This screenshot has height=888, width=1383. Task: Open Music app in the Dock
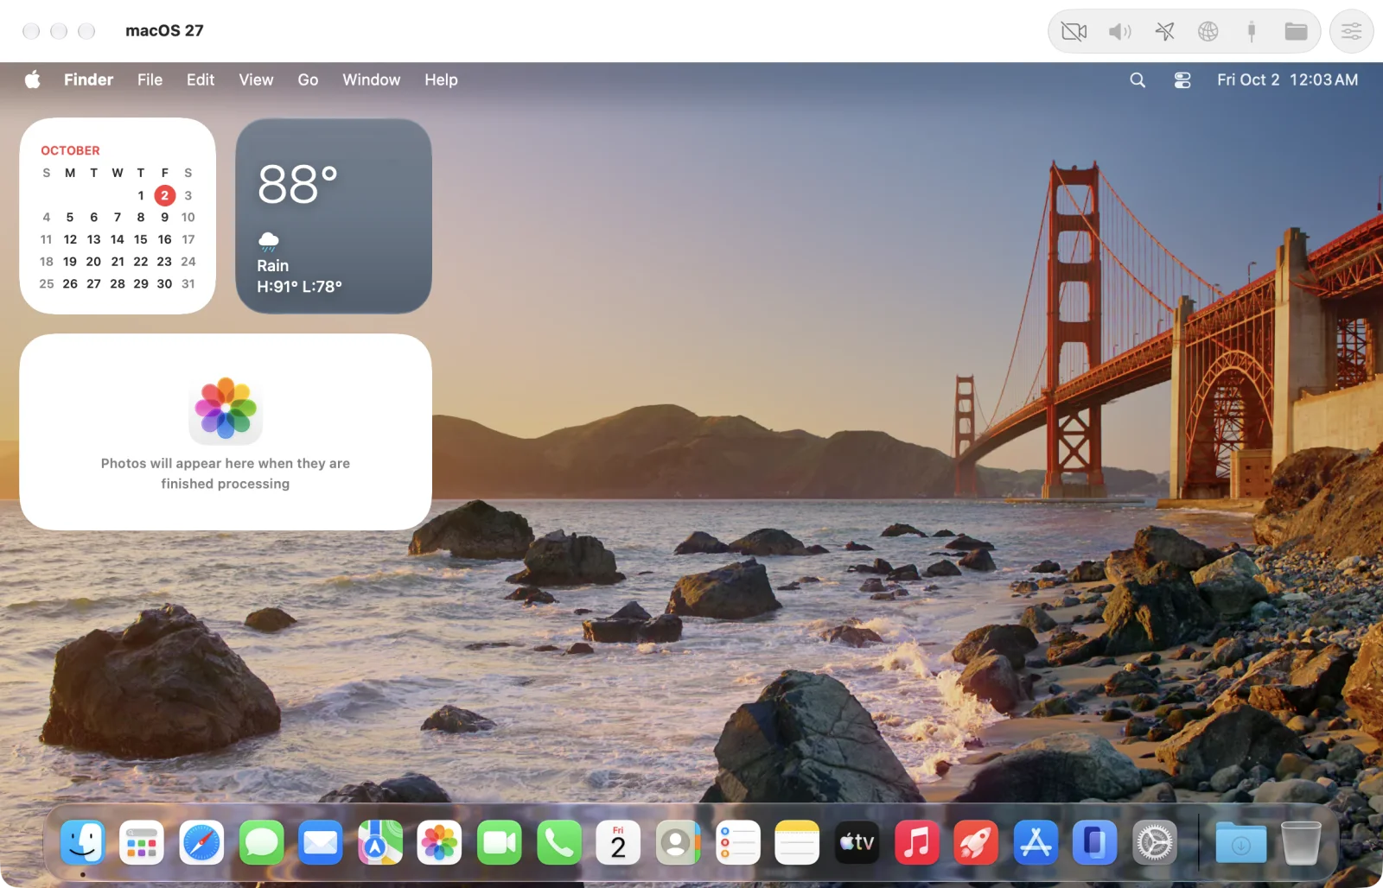[x=916, y=842]
